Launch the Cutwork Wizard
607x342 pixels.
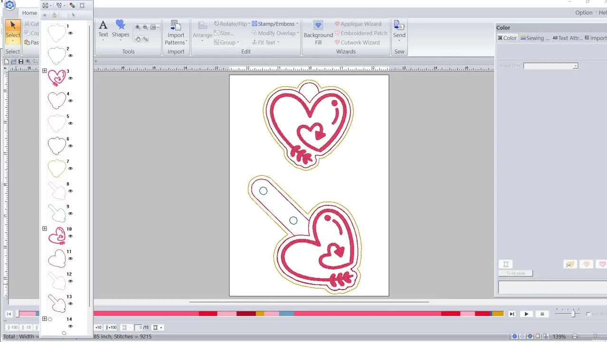point(360,42)
